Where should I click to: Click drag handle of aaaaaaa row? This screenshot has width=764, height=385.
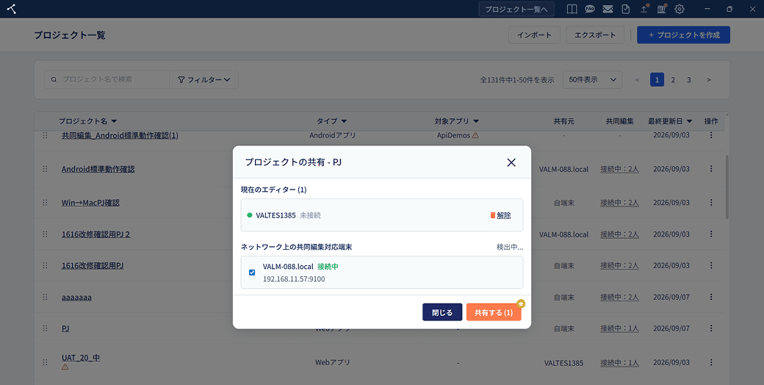(45, 298)
